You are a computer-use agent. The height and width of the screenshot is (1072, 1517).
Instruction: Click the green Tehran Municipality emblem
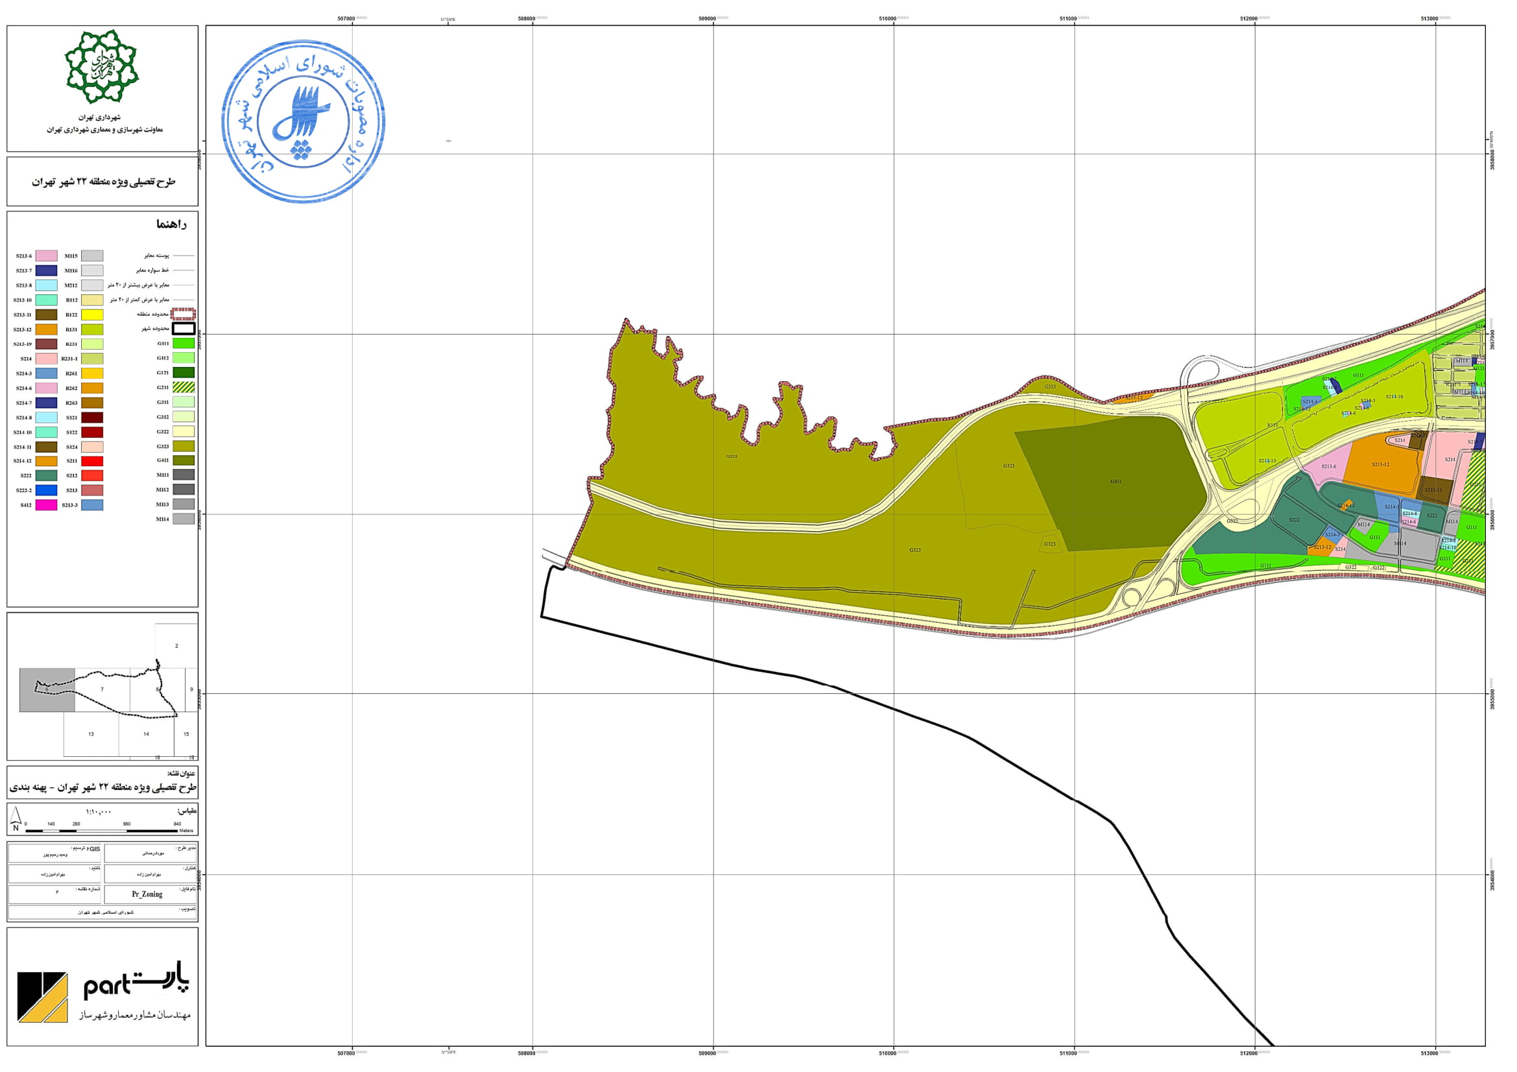102,66
